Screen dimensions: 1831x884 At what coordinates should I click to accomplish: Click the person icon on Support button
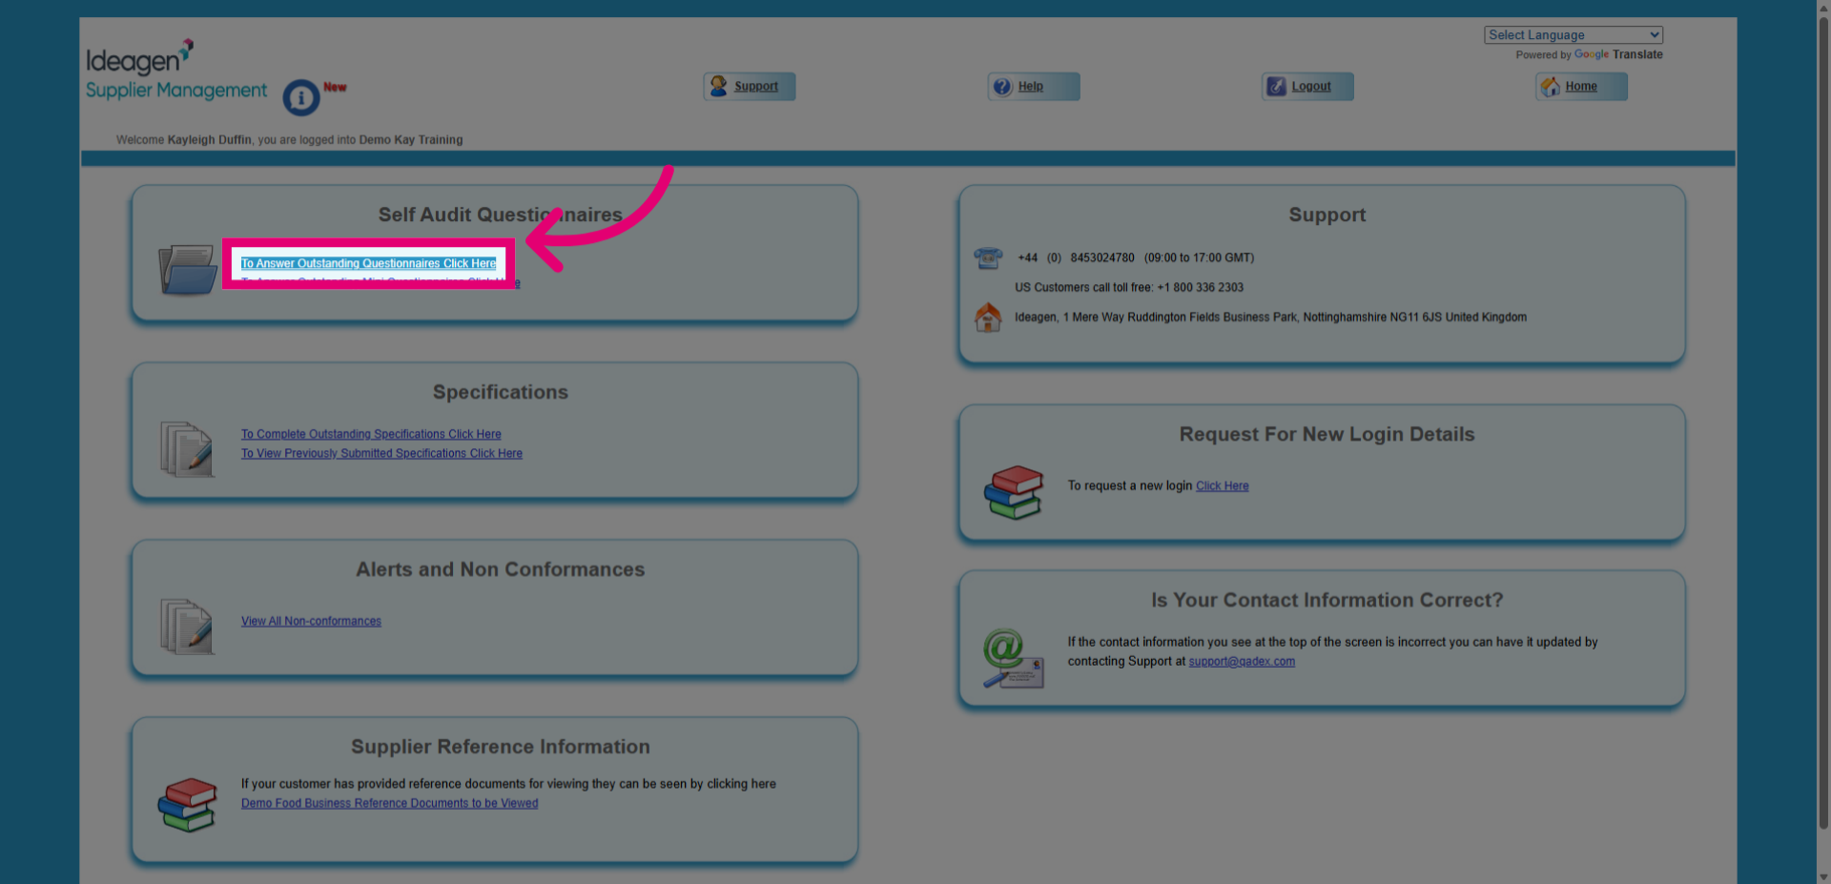[718, 86]
